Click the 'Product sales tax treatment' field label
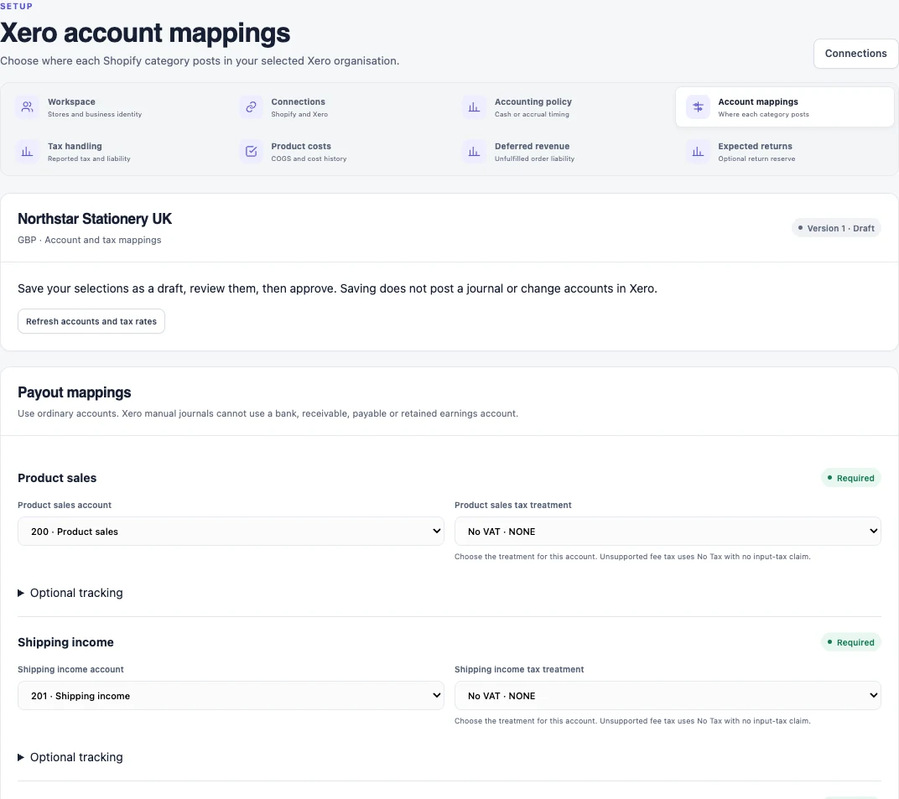 click(x=513, y=505)
